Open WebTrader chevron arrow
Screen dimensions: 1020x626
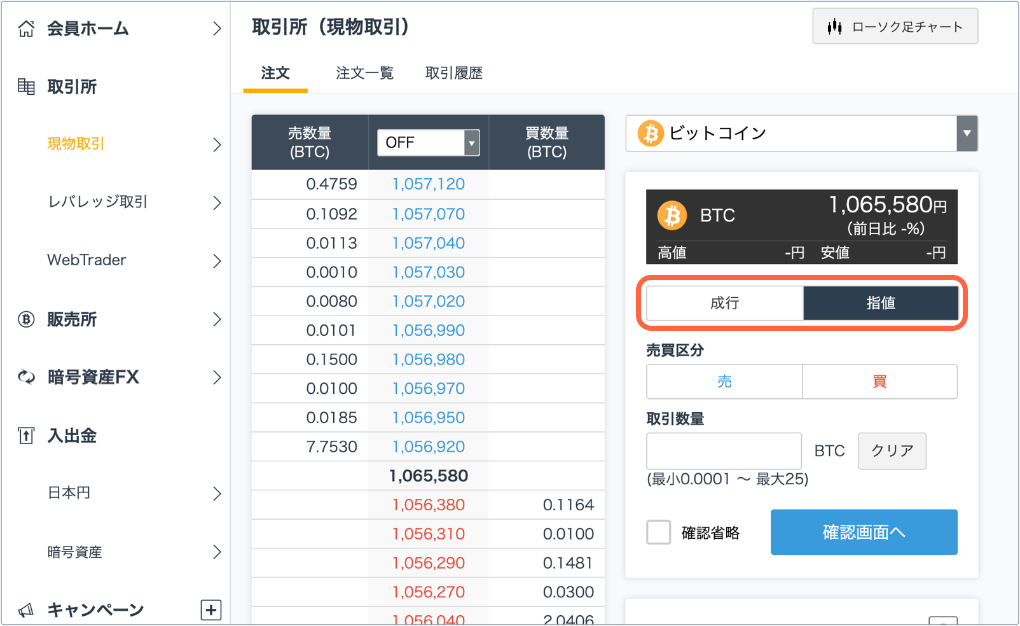[217, 261]
